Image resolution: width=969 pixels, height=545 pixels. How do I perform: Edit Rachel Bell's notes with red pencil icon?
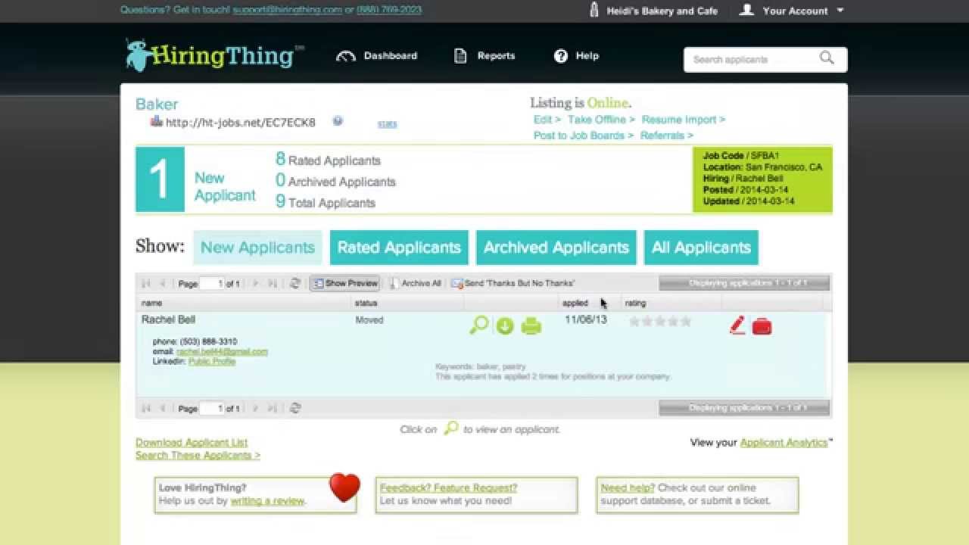pyautogui.click(x=737, y=325)
